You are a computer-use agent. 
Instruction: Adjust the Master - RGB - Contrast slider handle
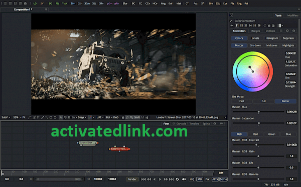256,144
